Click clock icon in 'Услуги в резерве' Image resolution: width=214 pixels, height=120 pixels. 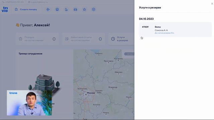click(113, 39)
